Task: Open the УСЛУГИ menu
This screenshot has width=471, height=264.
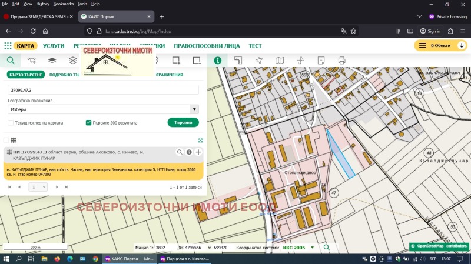Action: [x=54, y=45]
